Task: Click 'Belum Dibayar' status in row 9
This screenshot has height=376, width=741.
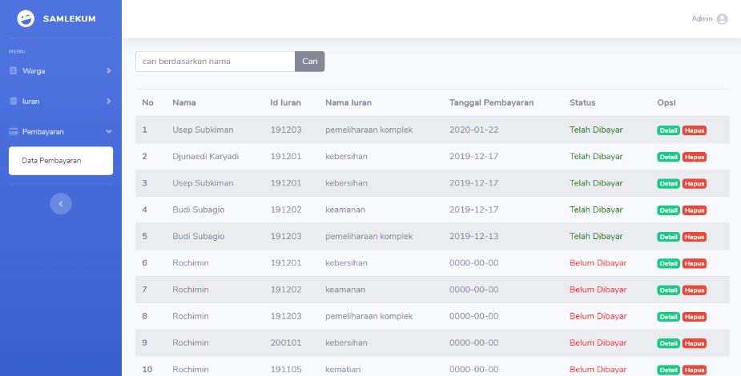Action: [x=598, y=342]
